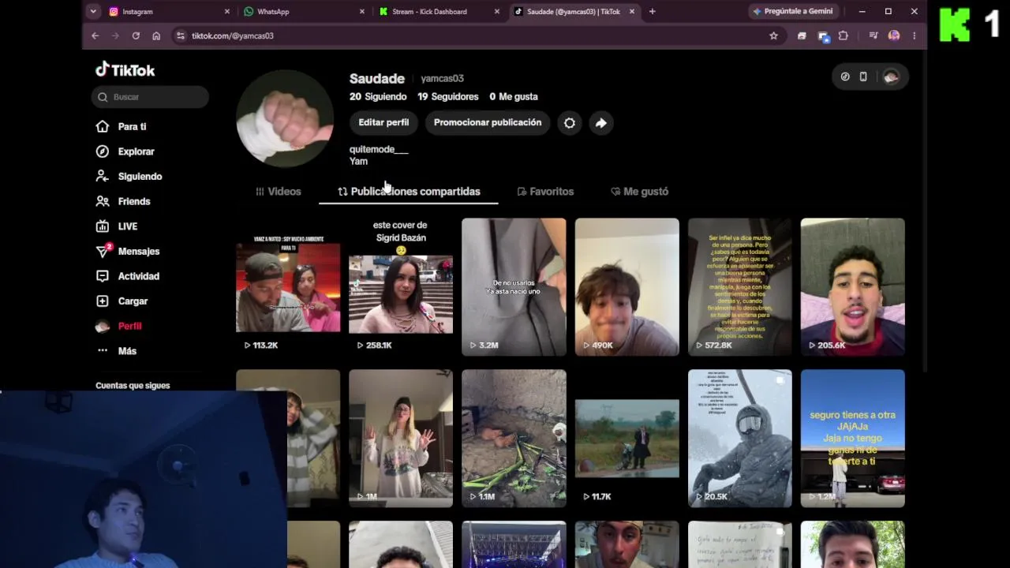Screen dimensions: 1010x568
Task: Open the Cargar upload page
Action: (133, 301)
